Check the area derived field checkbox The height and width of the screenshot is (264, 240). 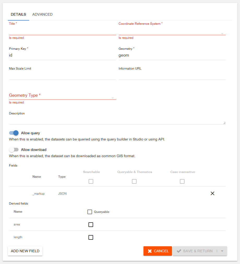(x=91, y=224)
